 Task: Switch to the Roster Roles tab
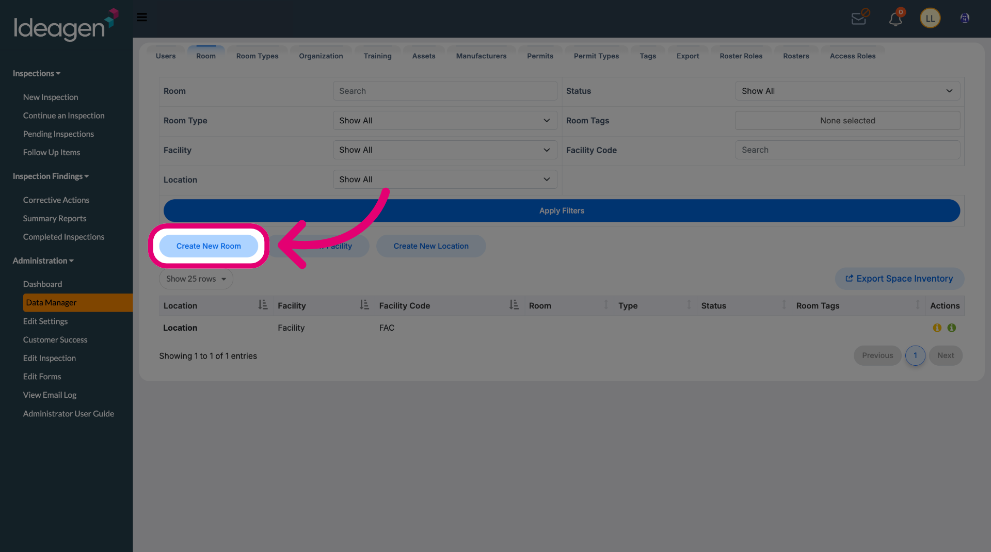(741, 56)
